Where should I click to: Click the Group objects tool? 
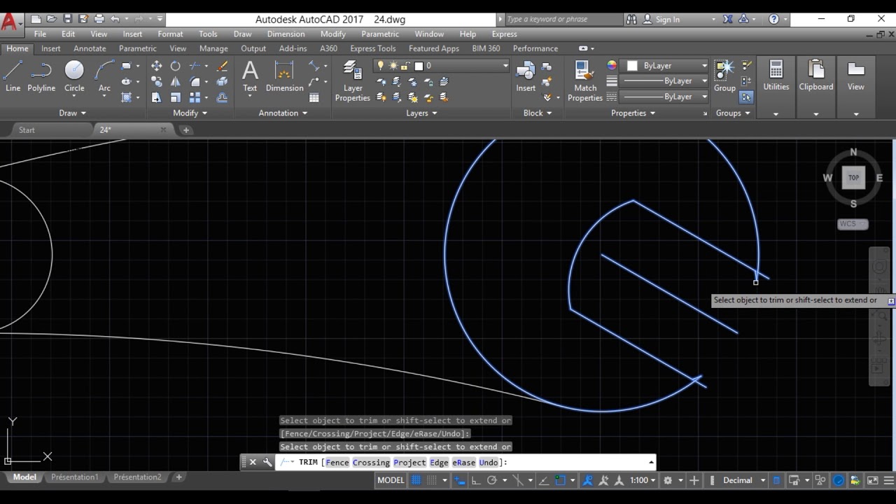724,76
